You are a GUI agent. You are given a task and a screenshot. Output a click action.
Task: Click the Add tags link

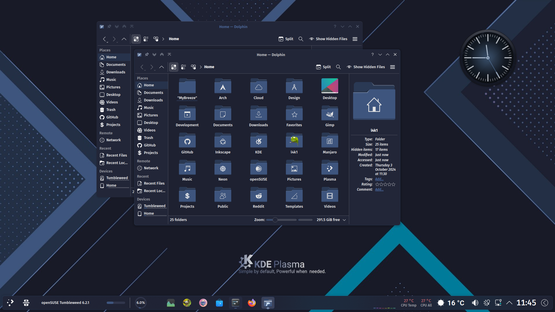(x=379, y=179)
